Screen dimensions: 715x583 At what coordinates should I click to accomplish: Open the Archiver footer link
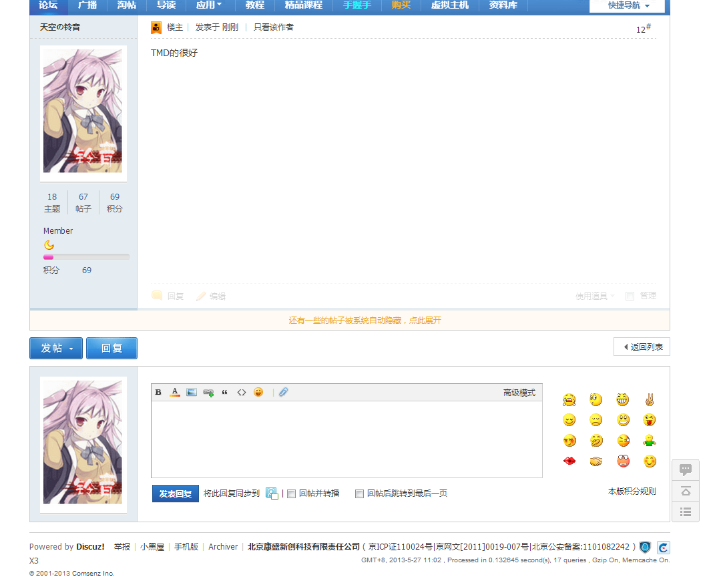pos(223,546)
